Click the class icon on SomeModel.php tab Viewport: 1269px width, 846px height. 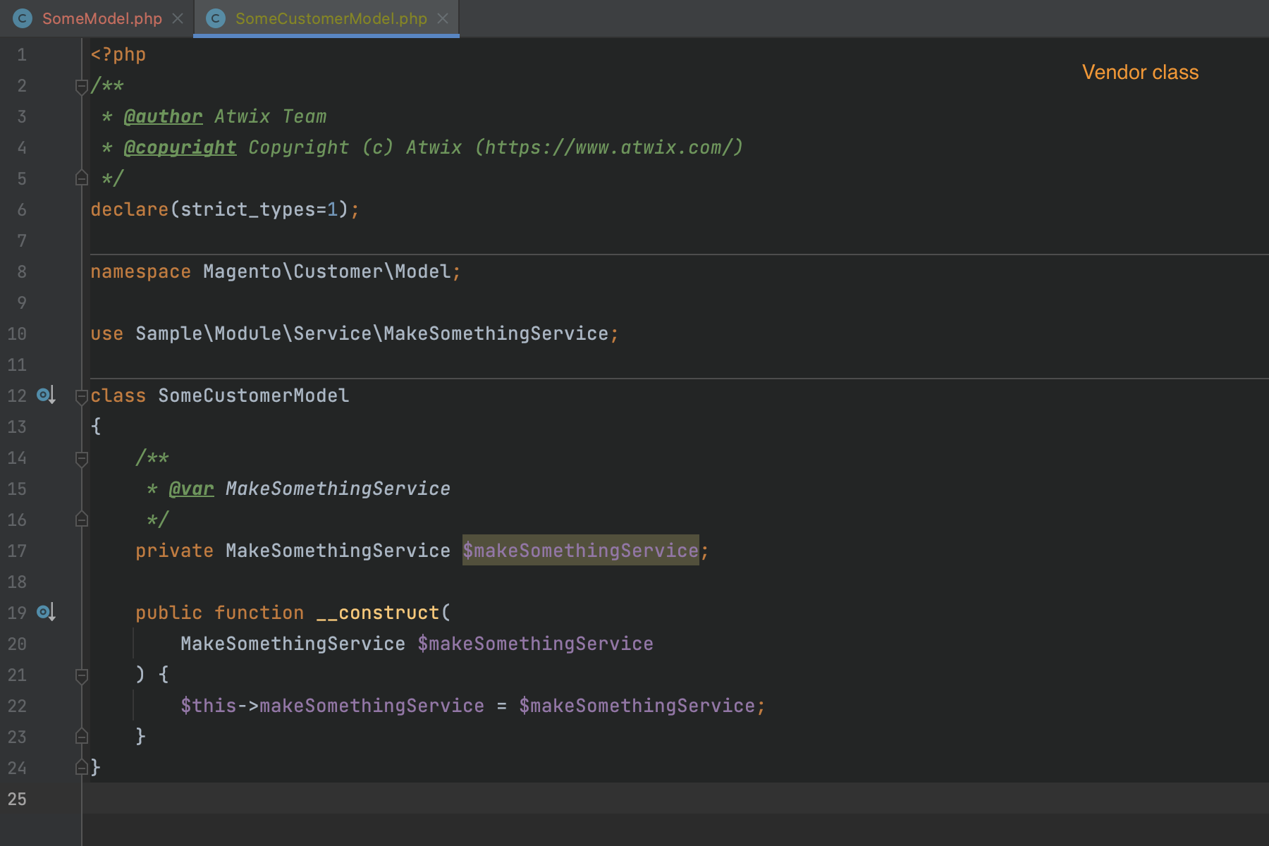coord(23,18)
